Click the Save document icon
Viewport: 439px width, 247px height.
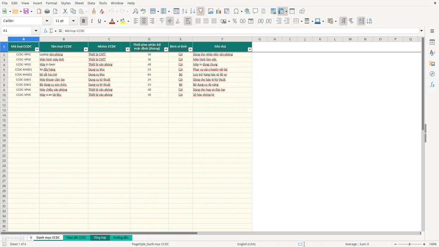(x=26, y=11)
